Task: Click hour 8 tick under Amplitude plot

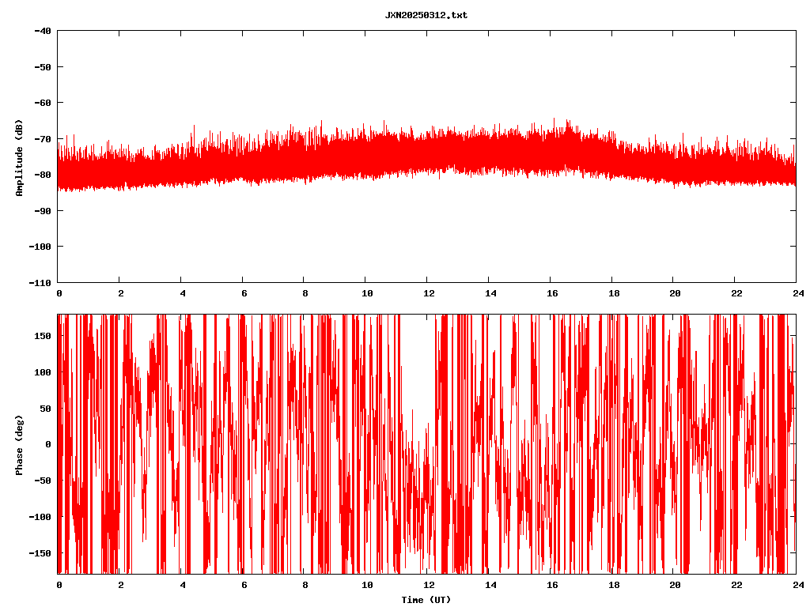Action: click(305, 294)
